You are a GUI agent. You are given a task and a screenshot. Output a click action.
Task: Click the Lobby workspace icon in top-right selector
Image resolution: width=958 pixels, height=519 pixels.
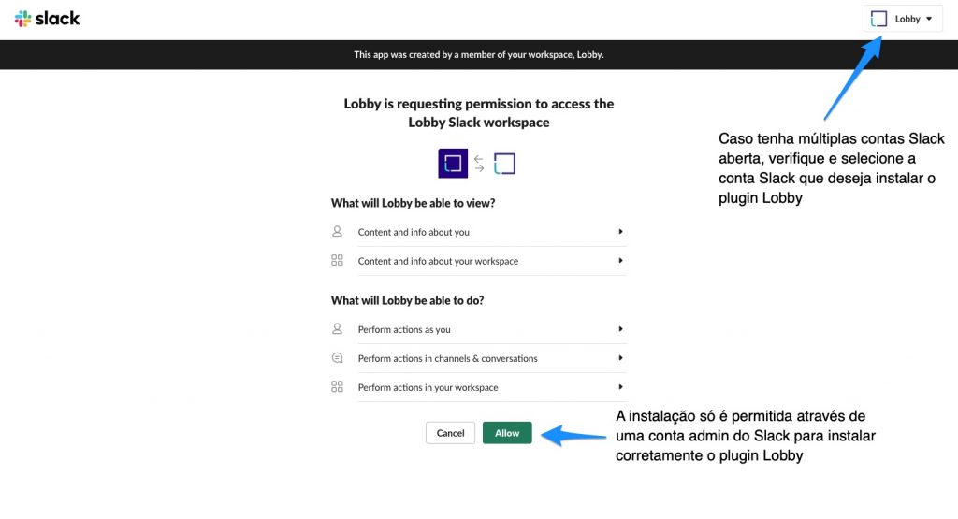[878, 19]
